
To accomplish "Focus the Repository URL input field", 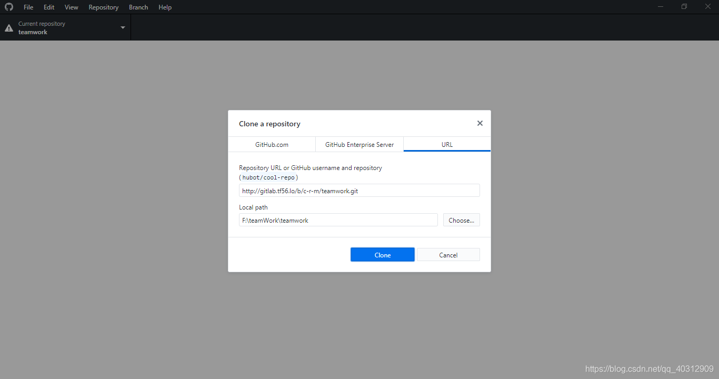I will tap(359, 191).
